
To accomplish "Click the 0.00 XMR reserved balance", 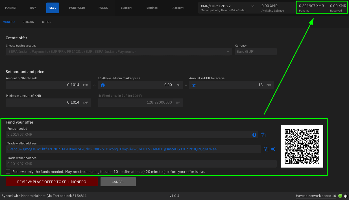I will coord(338,6).
